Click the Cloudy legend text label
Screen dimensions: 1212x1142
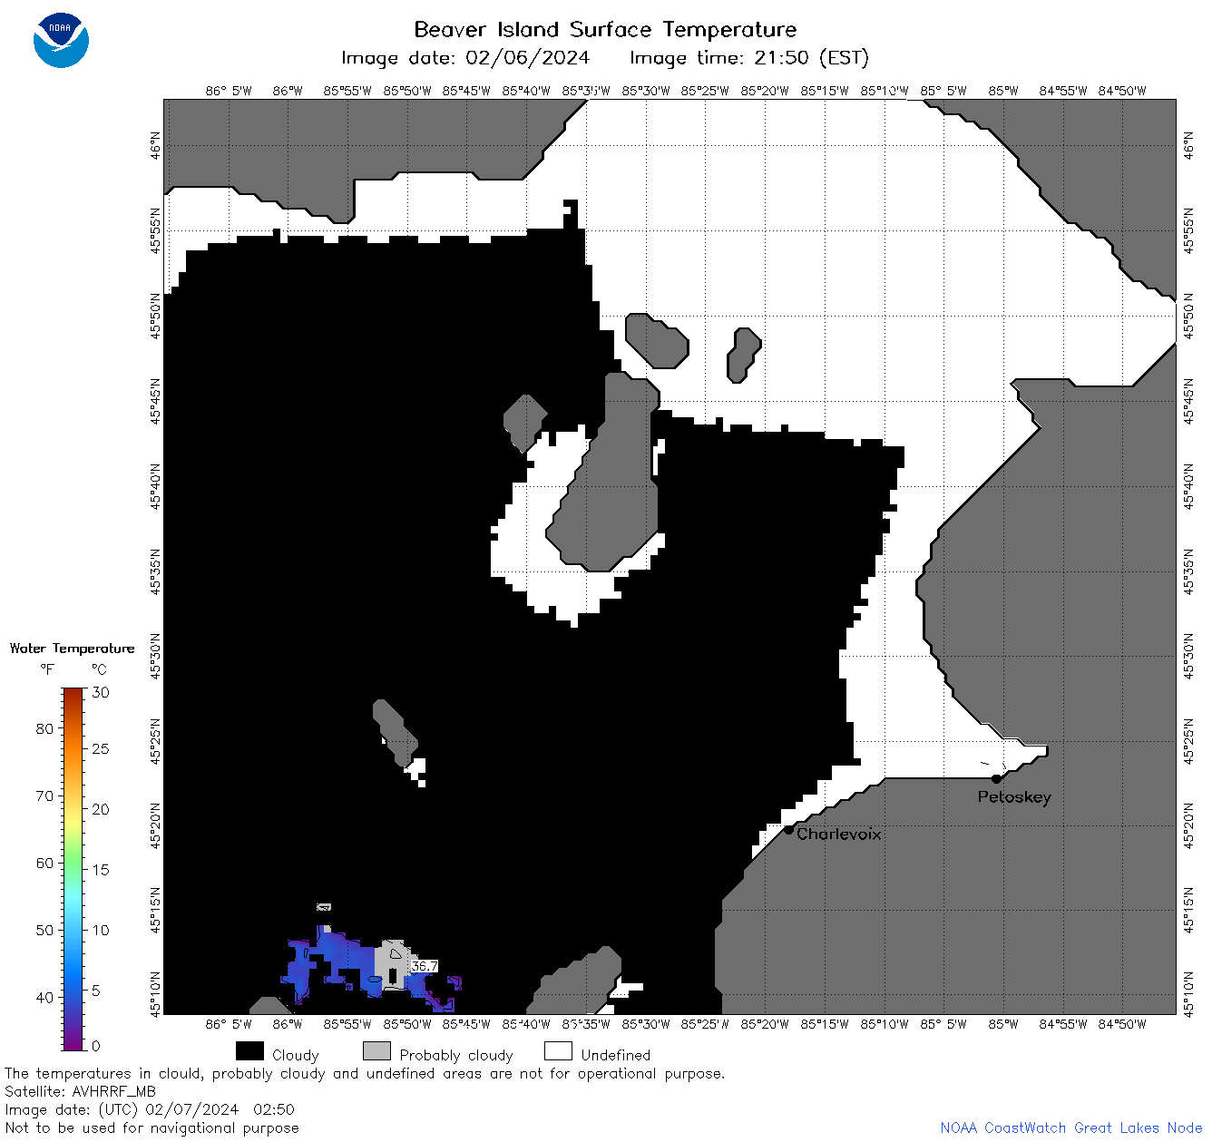pyautogui.click(x=296, y=1055)
